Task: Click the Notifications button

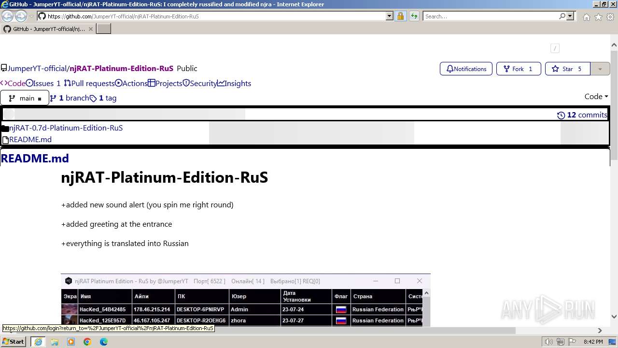Action: [466, 69]
